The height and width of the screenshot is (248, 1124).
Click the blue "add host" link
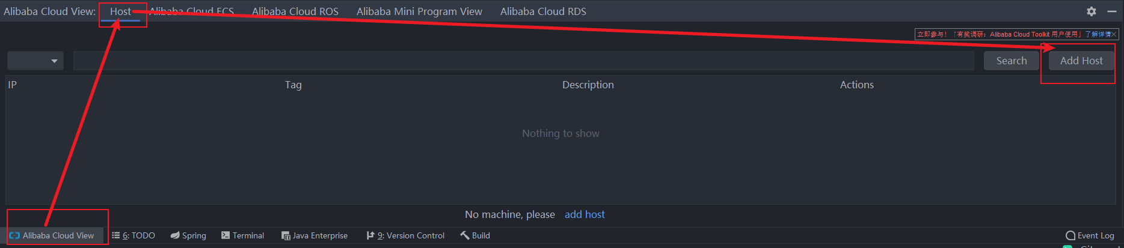click(585, 214)
